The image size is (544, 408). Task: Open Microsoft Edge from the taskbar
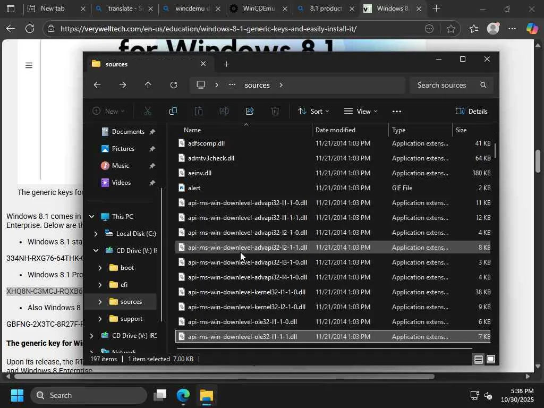coord(183,395)
